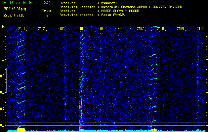
Task: Click the 0.8 kHz axis label
Action: click(x=2, y=92)
